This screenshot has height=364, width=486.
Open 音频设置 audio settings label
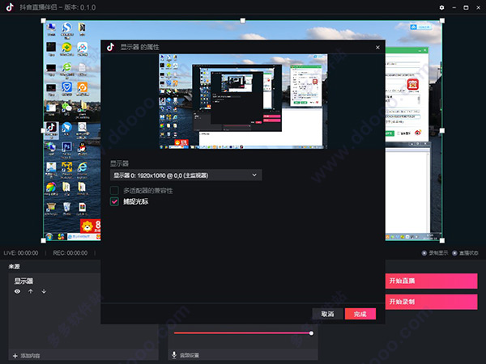190,355
